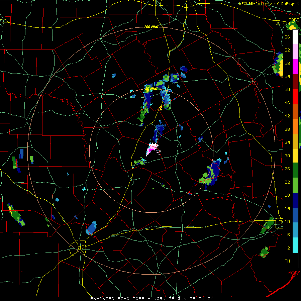Click the '54' legend value

pyautogui.click(x=287, y=76)
